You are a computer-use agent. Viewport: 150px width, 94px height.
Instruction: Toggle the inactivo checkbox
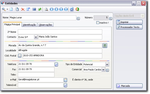click(98, 23)
